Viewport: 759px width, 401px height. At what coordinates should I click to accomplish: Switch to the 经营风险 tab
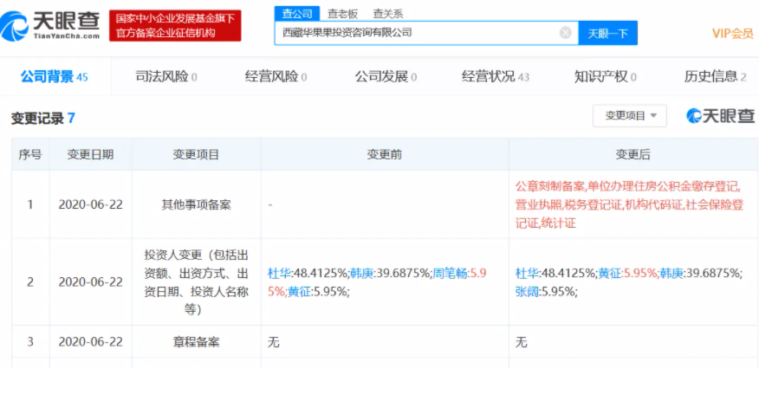pyautogui.click(x=276, y=76)
